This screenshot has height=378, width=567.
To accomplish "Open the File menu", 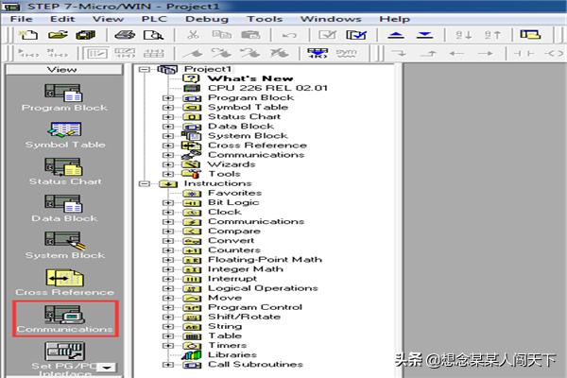I will click(x=22, y=19).
